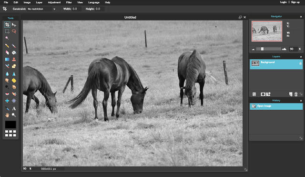This screenshot has height=177, width=305.
Task: Click the crop Height input field
Action: coord(99,9)
